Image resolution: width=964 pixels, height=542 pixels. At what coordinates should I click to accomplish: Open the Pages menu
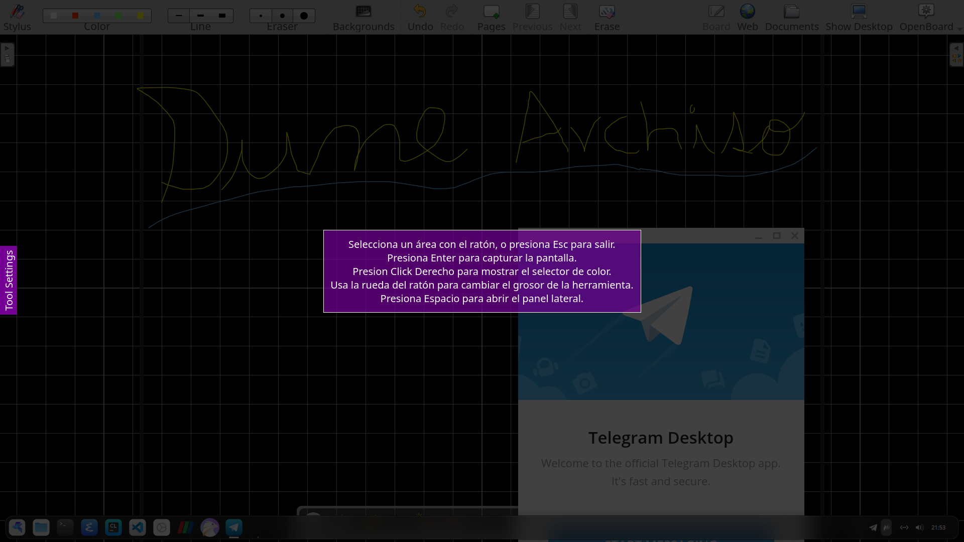pyautogui.click(x=491, y=17)
